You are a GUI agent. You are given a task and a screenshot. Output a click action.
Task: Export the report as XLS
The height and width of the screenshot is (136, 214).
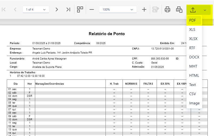(x=194, y=29)
